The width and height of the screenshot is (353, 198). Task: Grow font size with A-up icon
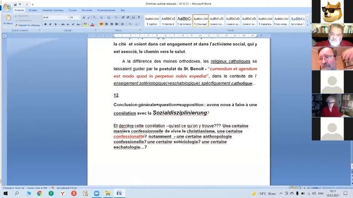tap(84, 17)
